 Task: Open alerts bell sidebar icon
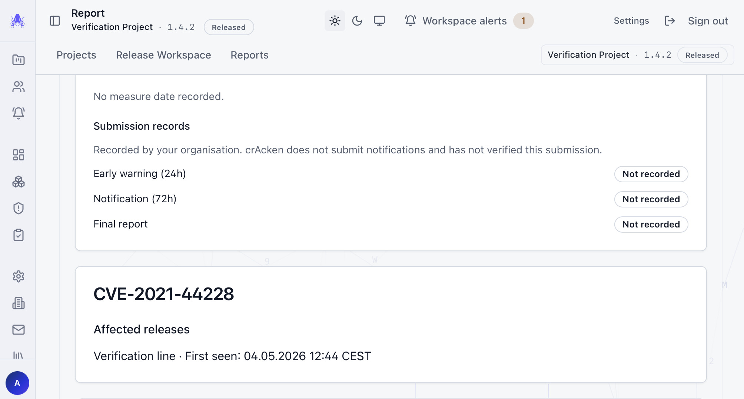[x=18, y=113]
